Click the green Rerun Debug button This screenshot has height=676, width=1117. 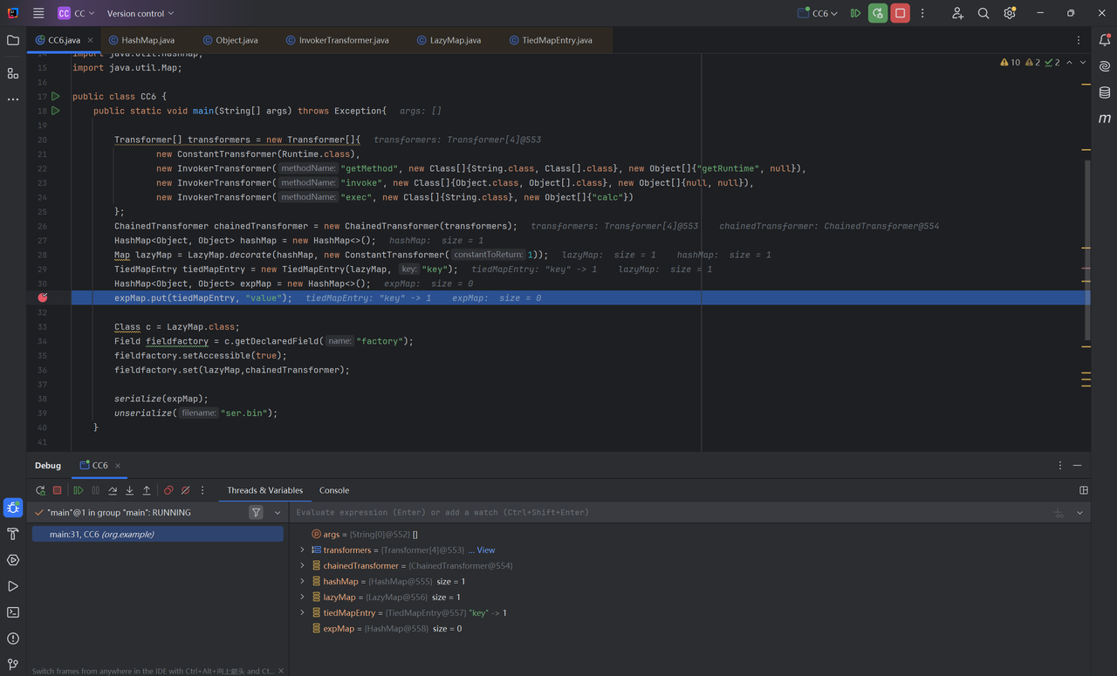pos(878,13)
